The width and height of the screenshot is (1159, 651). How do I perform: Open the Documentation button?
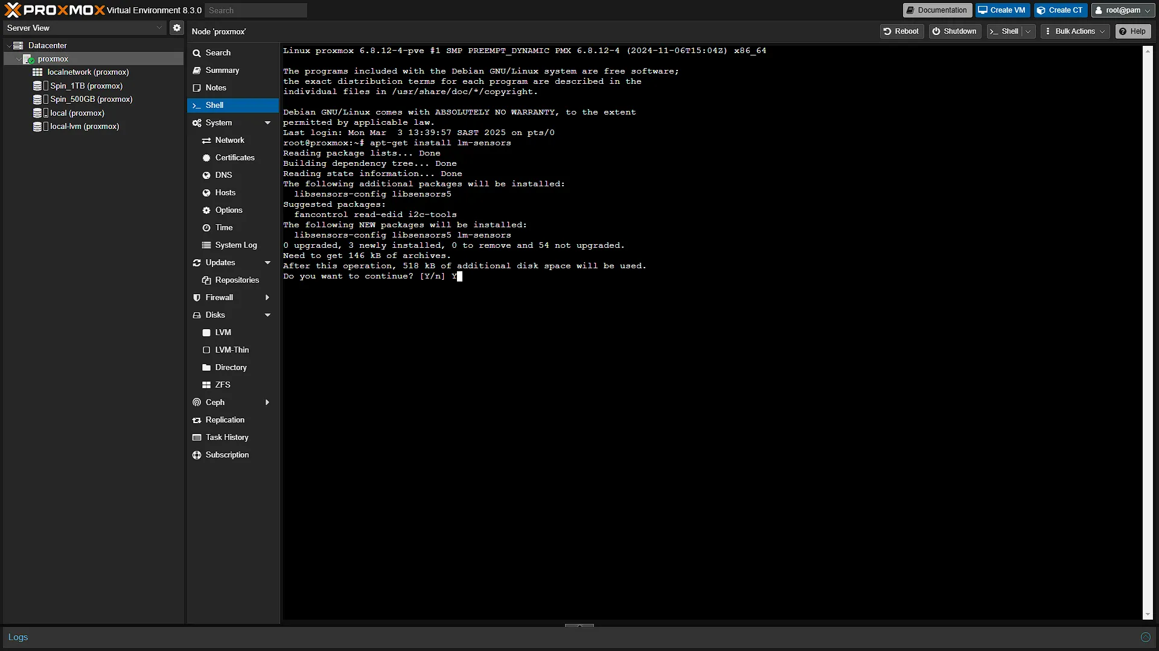tap(937, 10)
